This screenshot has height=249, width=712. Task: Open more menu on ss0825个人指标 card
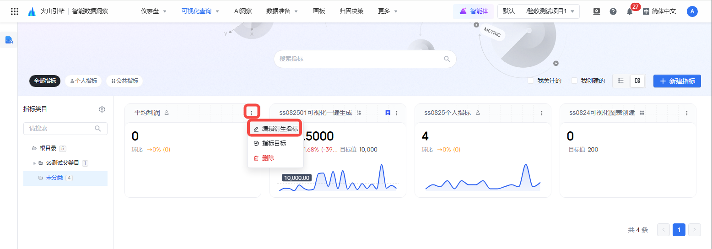542,113
